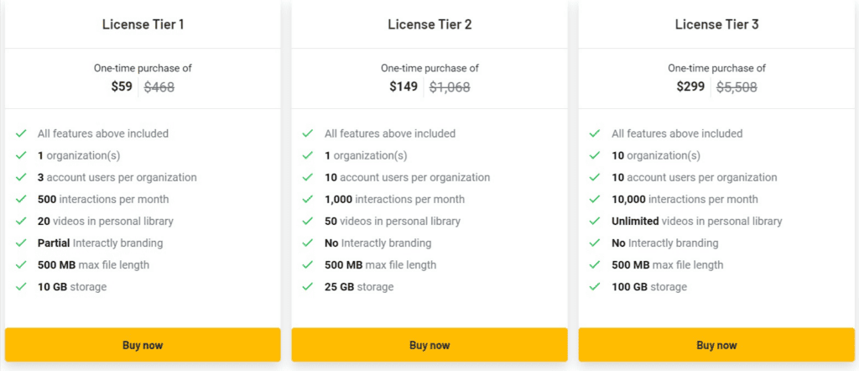Click the crossed-out $1,068 price
This screenshot has height=371, width=859.
[x=450, y=86]
